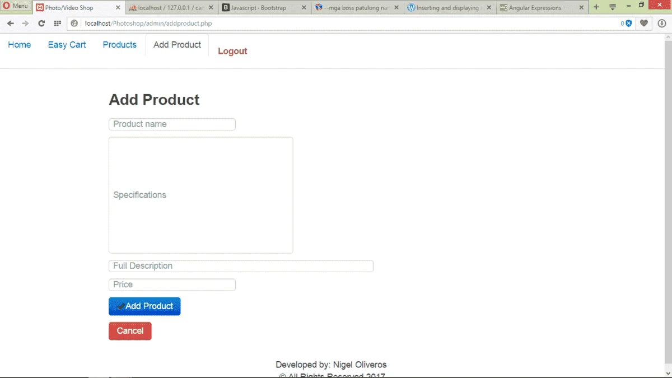The width and height of the screenshot is (672, 378).
Task: Click the phpMyAdmin tab favicon
Action: pos(133,8)
